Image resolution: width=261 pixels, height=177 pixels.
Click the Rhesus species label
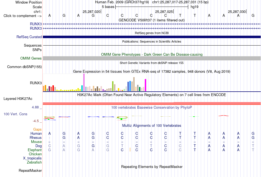click(x=36, y=138)
